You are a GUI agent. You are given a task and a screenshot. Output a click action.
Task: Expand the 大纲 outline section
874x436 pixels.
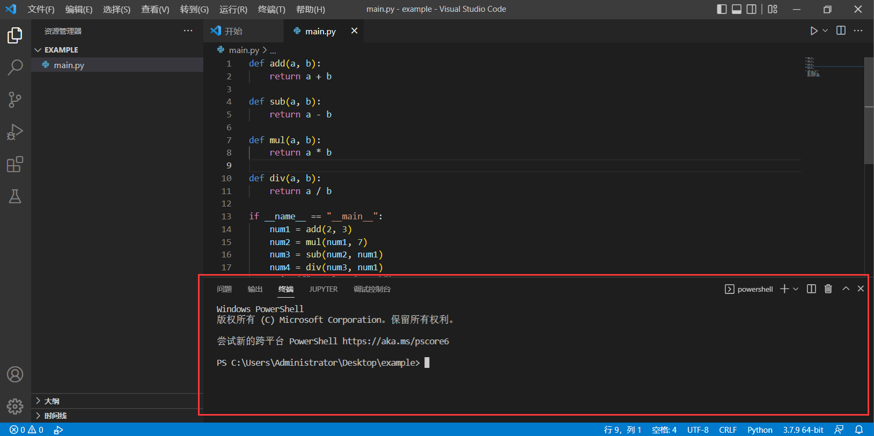pyautogui.click(x=52, y=401)
